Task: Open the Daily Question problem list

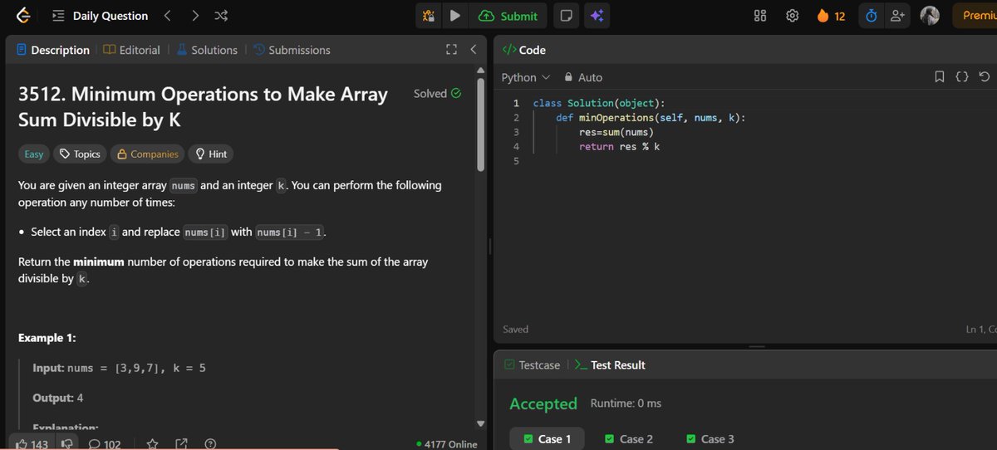Action: click(x=100, y=16)
